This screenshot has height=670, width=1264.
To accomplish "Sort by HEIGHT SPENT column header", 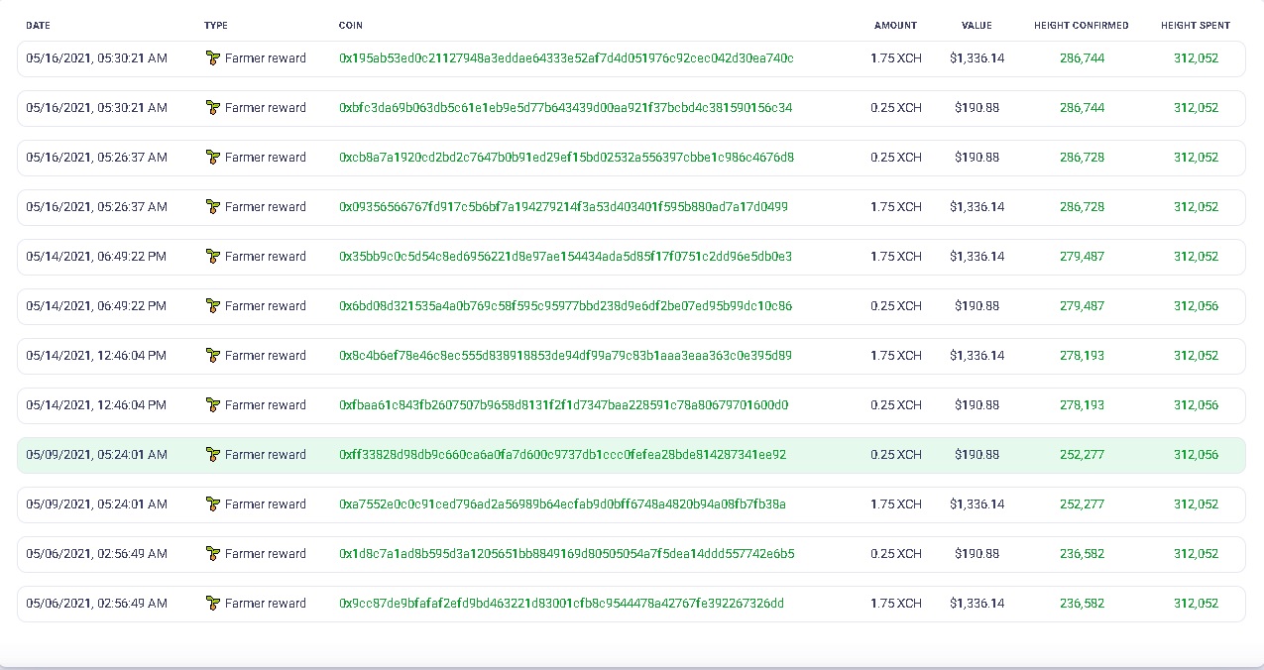I will pyautogui.click(x=1196, y=26).
